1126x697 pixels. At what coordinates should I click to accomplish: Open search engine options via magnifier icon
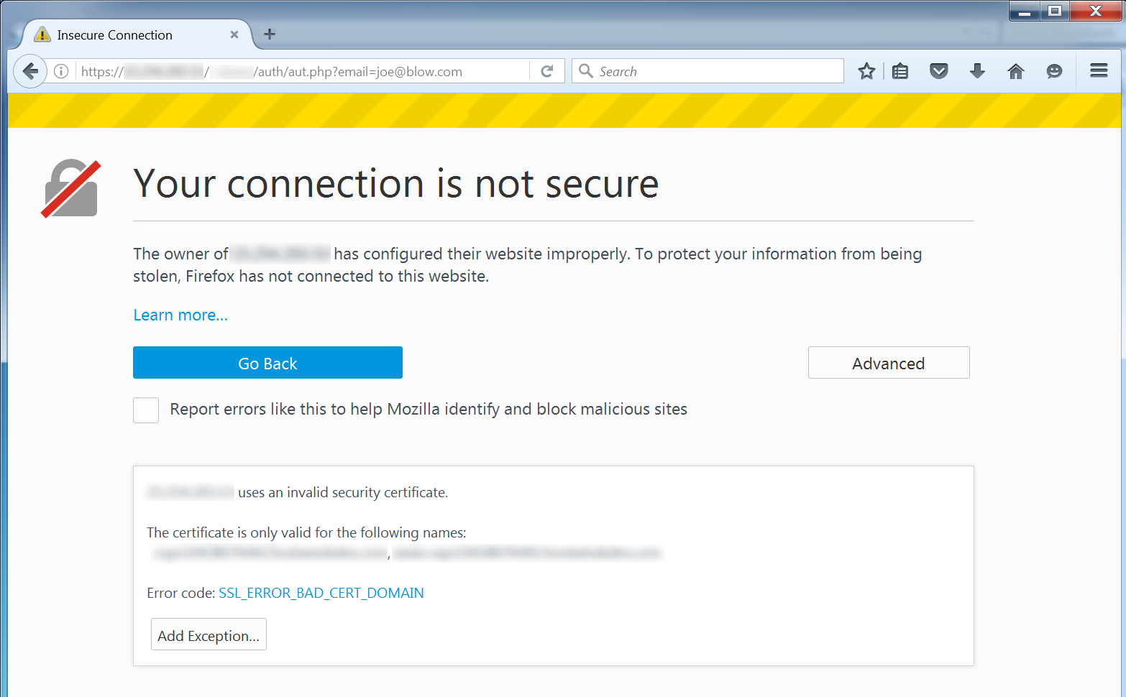pos(586,70)
